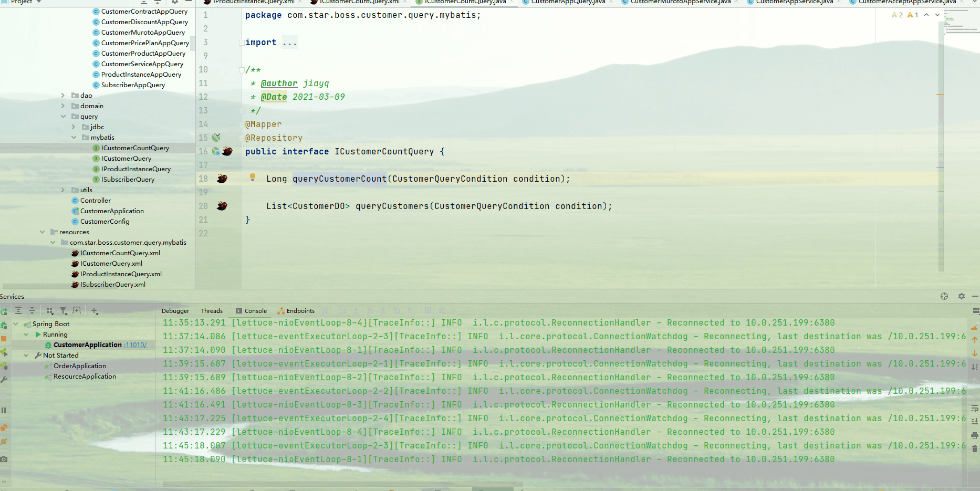Open the Group By icon menu in Services
This screenshot has width=980, height=491.
[x=50, y=311]
